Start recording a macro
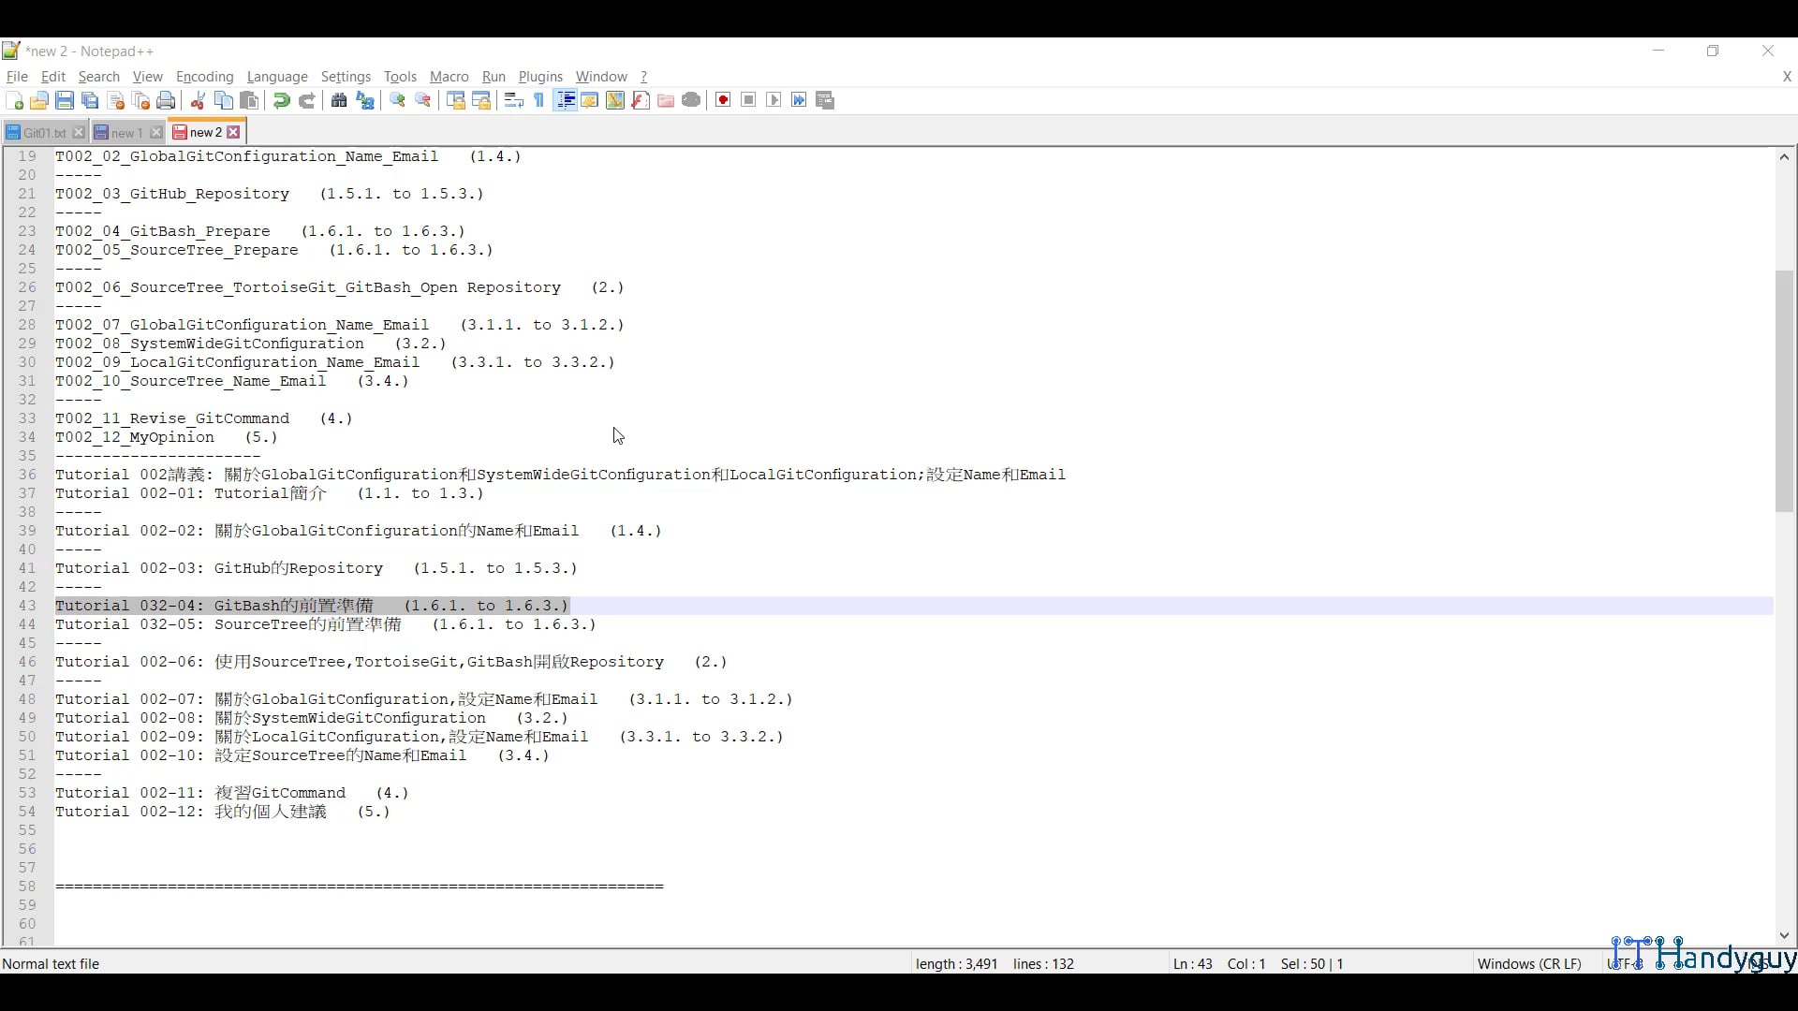 click(x=722, y=100)
